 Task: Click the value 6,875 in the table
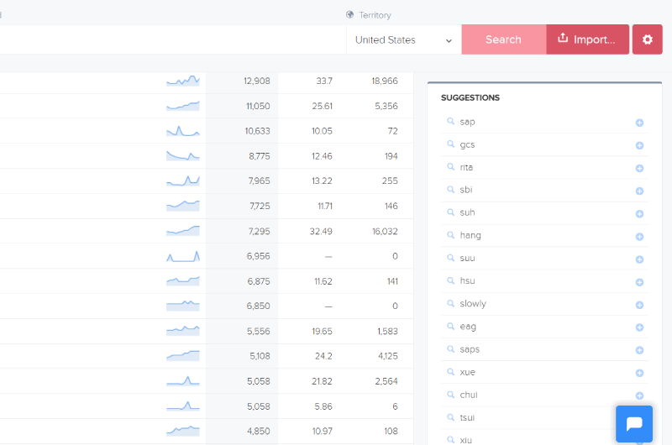[x=259, y=281]
